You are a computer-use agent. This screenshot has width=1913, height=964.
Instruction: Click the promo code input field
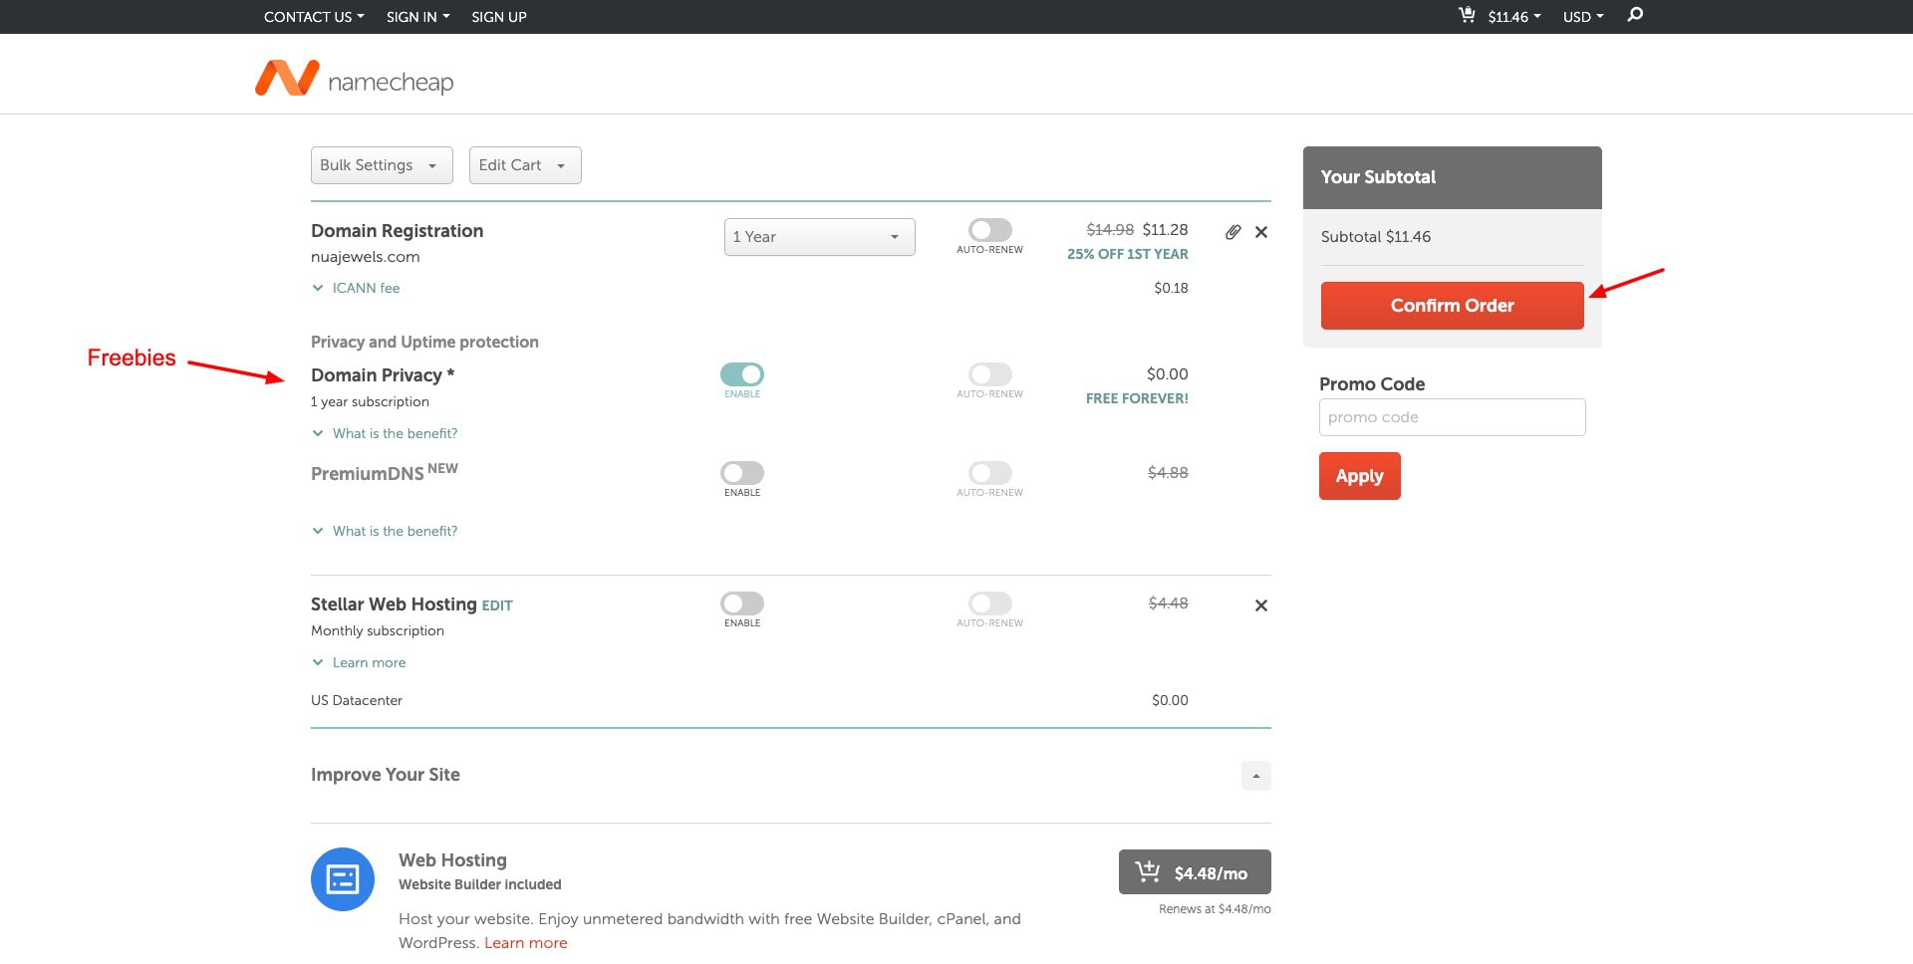coord(1452,417)
